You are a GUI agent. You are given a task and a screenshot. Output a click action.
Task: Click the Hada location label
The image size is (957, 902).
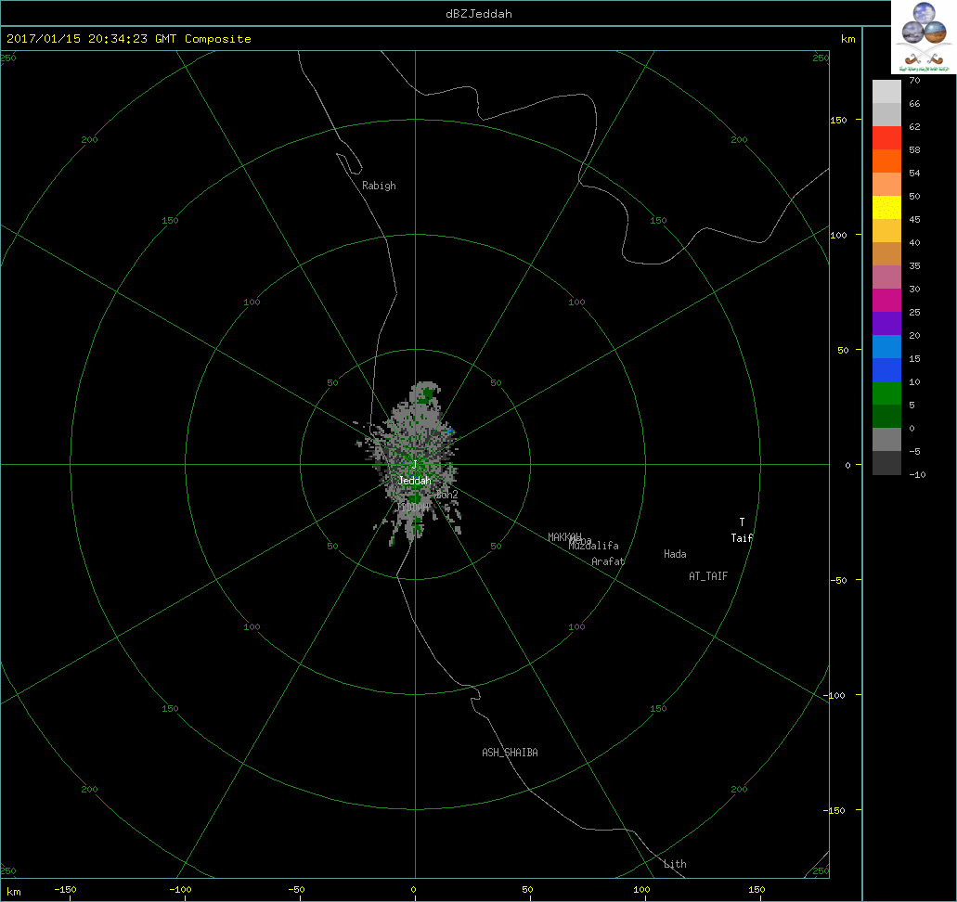click(x=675, y=554)
